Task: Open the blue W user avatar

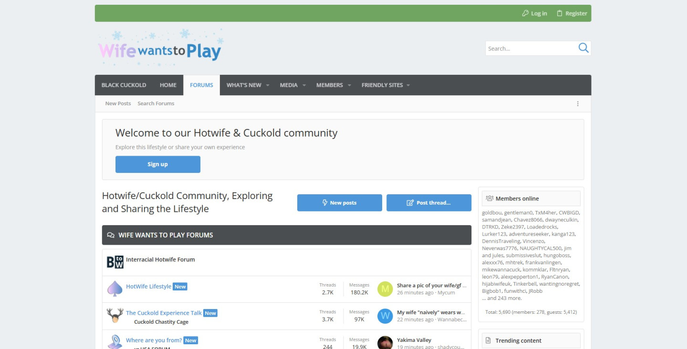Action: tap(385, 316)
